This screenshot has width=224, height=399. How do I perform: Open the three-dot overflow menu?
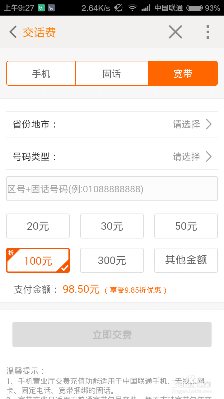(x=208, y=32)
